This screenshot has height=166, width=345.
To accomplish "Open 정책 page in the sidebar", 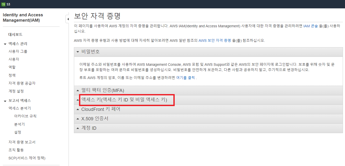I will point(12,75).
